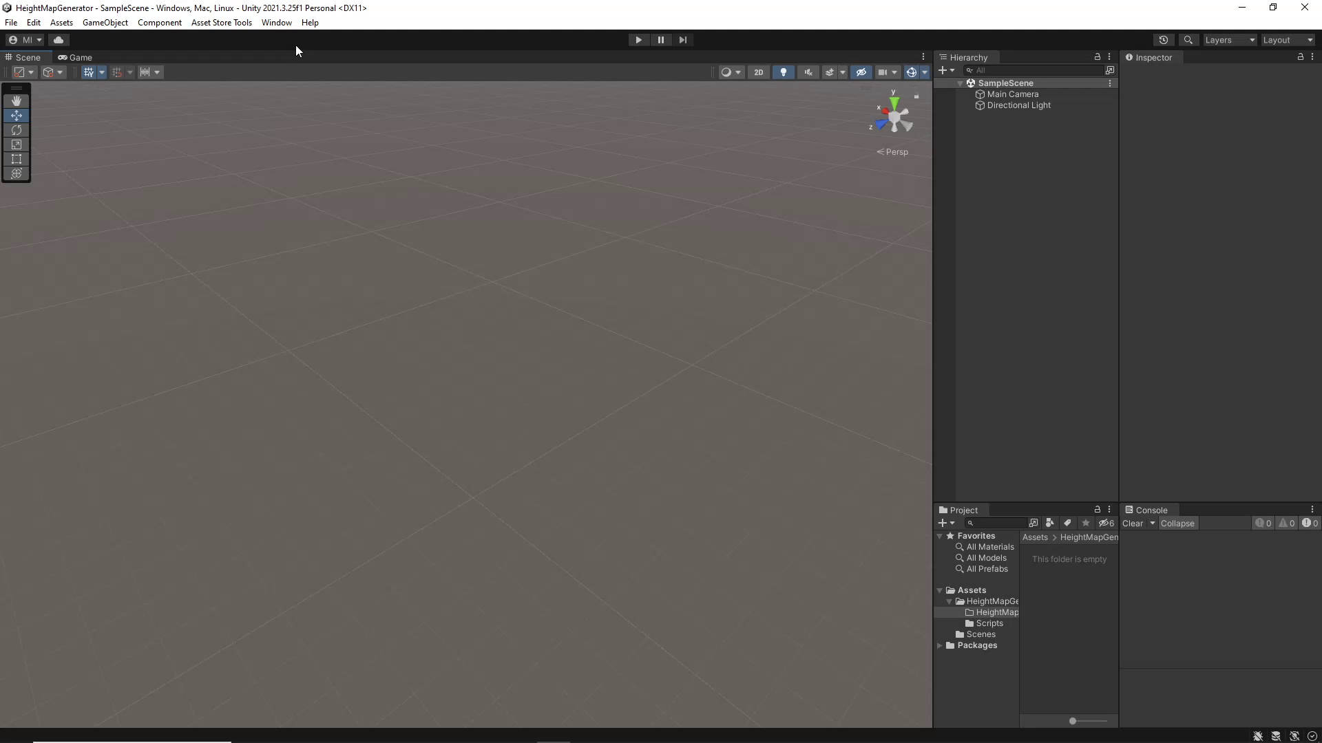This screenshot has width=1322, height=743.
Task: Select the Move tool
Action: 17,116
